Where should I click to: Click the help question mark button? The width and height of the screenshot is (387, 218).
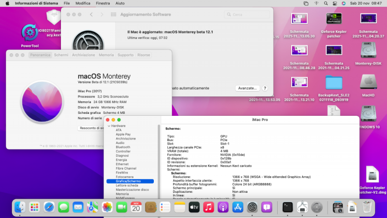click(x=265, y=88)
